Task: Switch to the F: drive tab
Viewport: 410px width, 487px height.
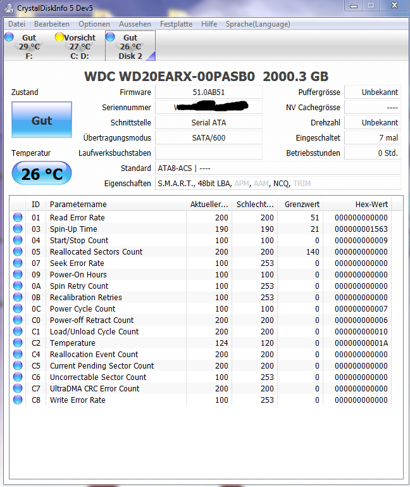Action: click(x=29, y=46)
